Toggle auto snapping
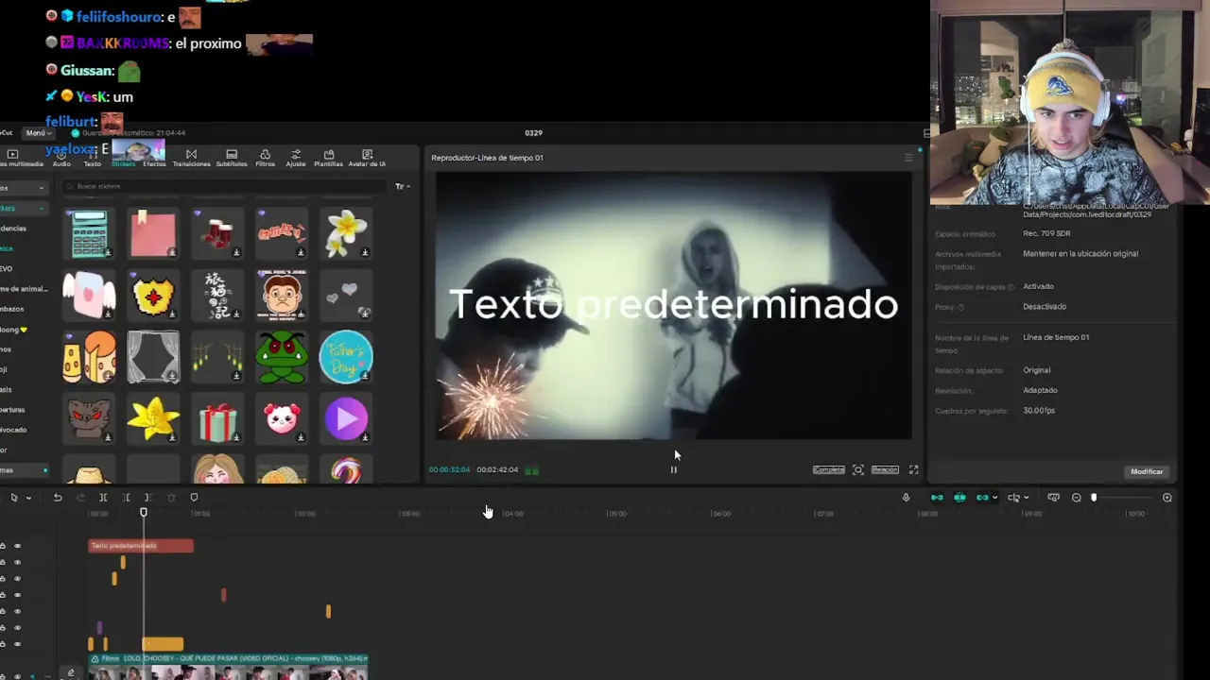Screen dimensions: 1210x680 click(959, 498)
